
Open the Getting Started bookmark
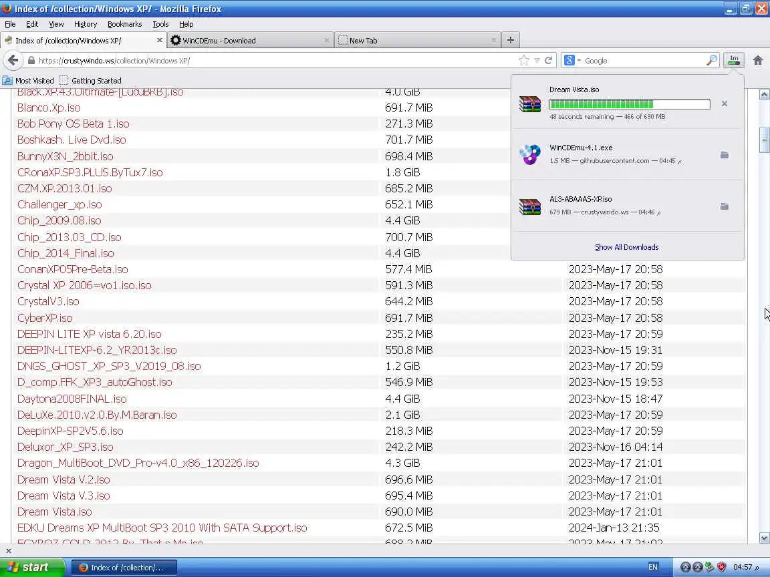(90, 80)
